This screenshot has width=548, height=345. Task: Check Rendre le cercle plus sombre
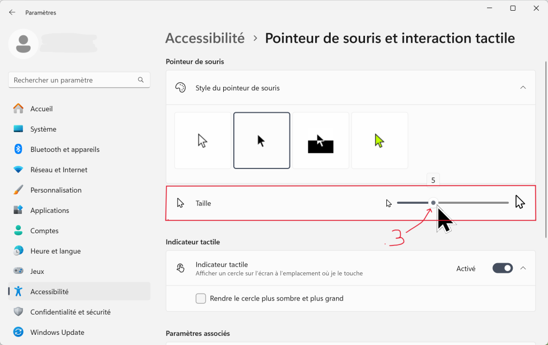(x=201, y=298)
